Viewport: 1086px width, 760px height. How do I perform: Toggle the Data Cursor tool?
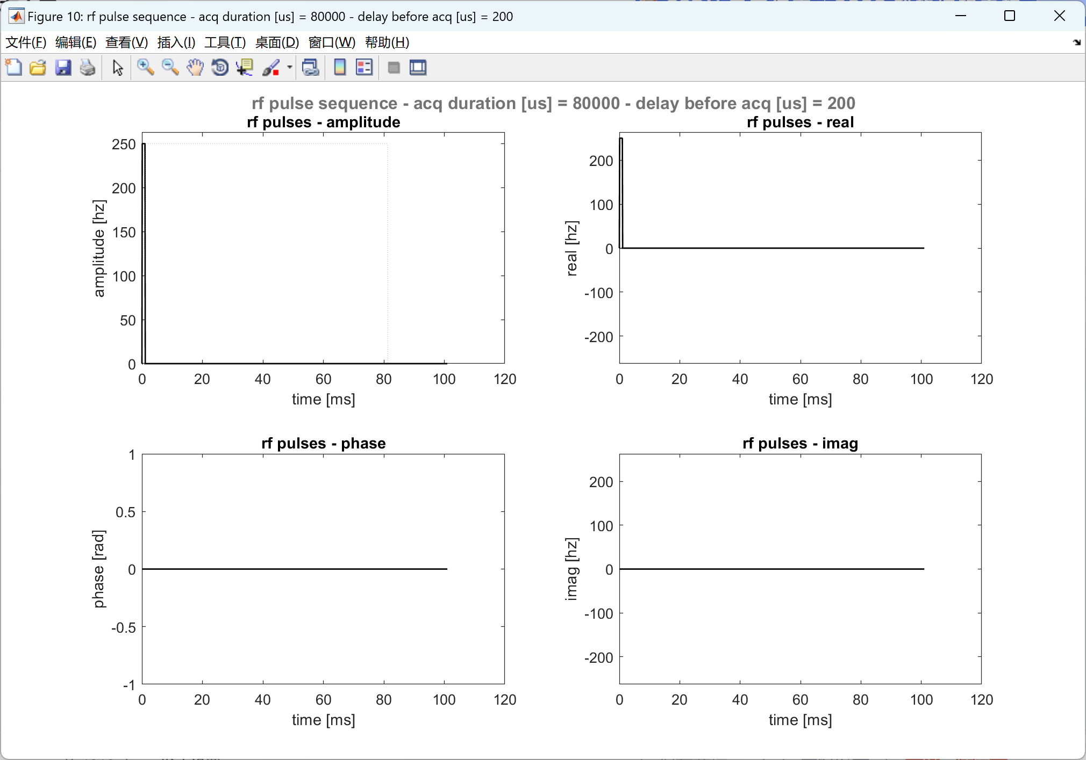[245, 68]
